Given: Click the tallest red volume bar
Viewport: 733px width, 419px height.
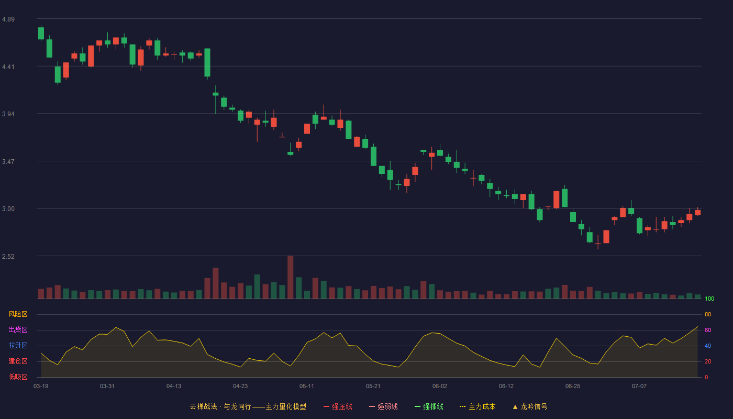Looking at the screenshot, I should [291, 277].
